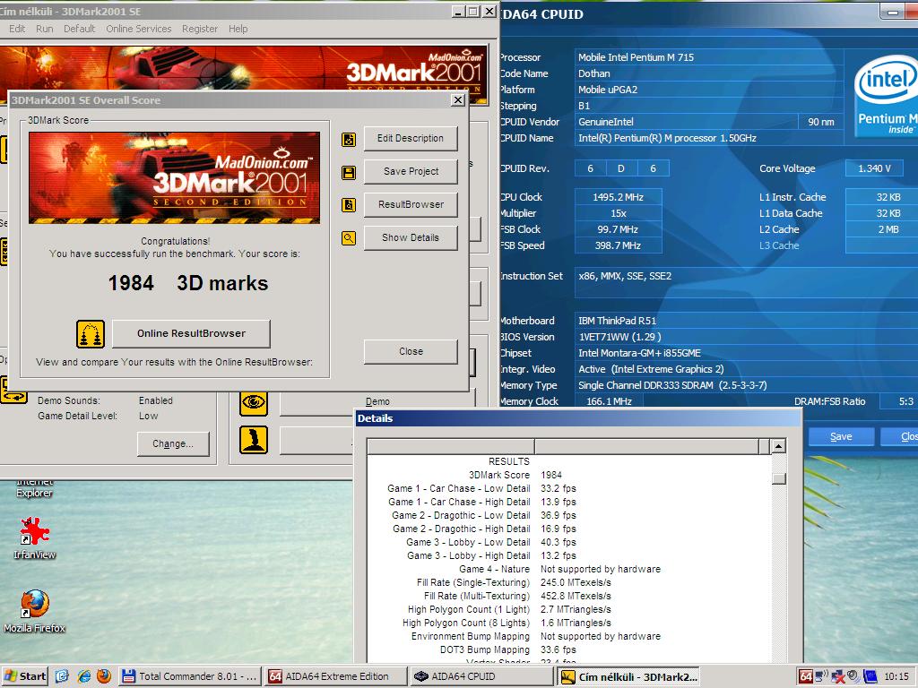
Task: Click the ResultBrowser document icon
Action: [x=349, y=205]
